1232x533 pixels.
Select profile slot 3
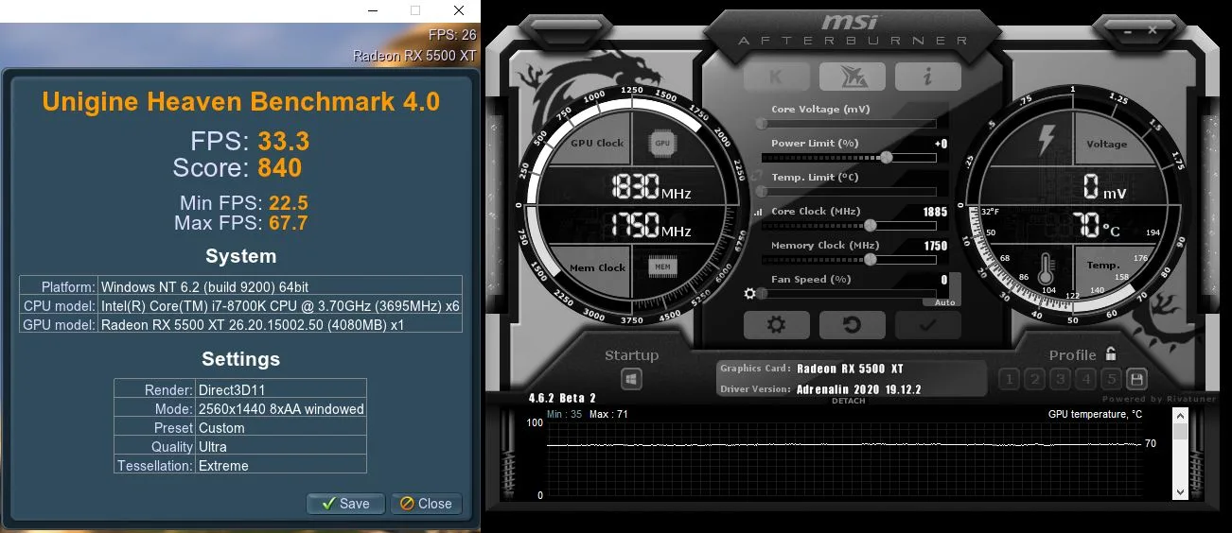[1060, 380]
